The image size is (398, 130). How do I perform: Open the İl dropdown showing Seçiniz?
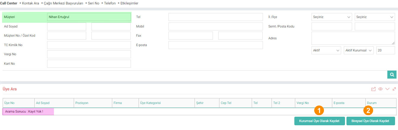(x=332, y=17)
